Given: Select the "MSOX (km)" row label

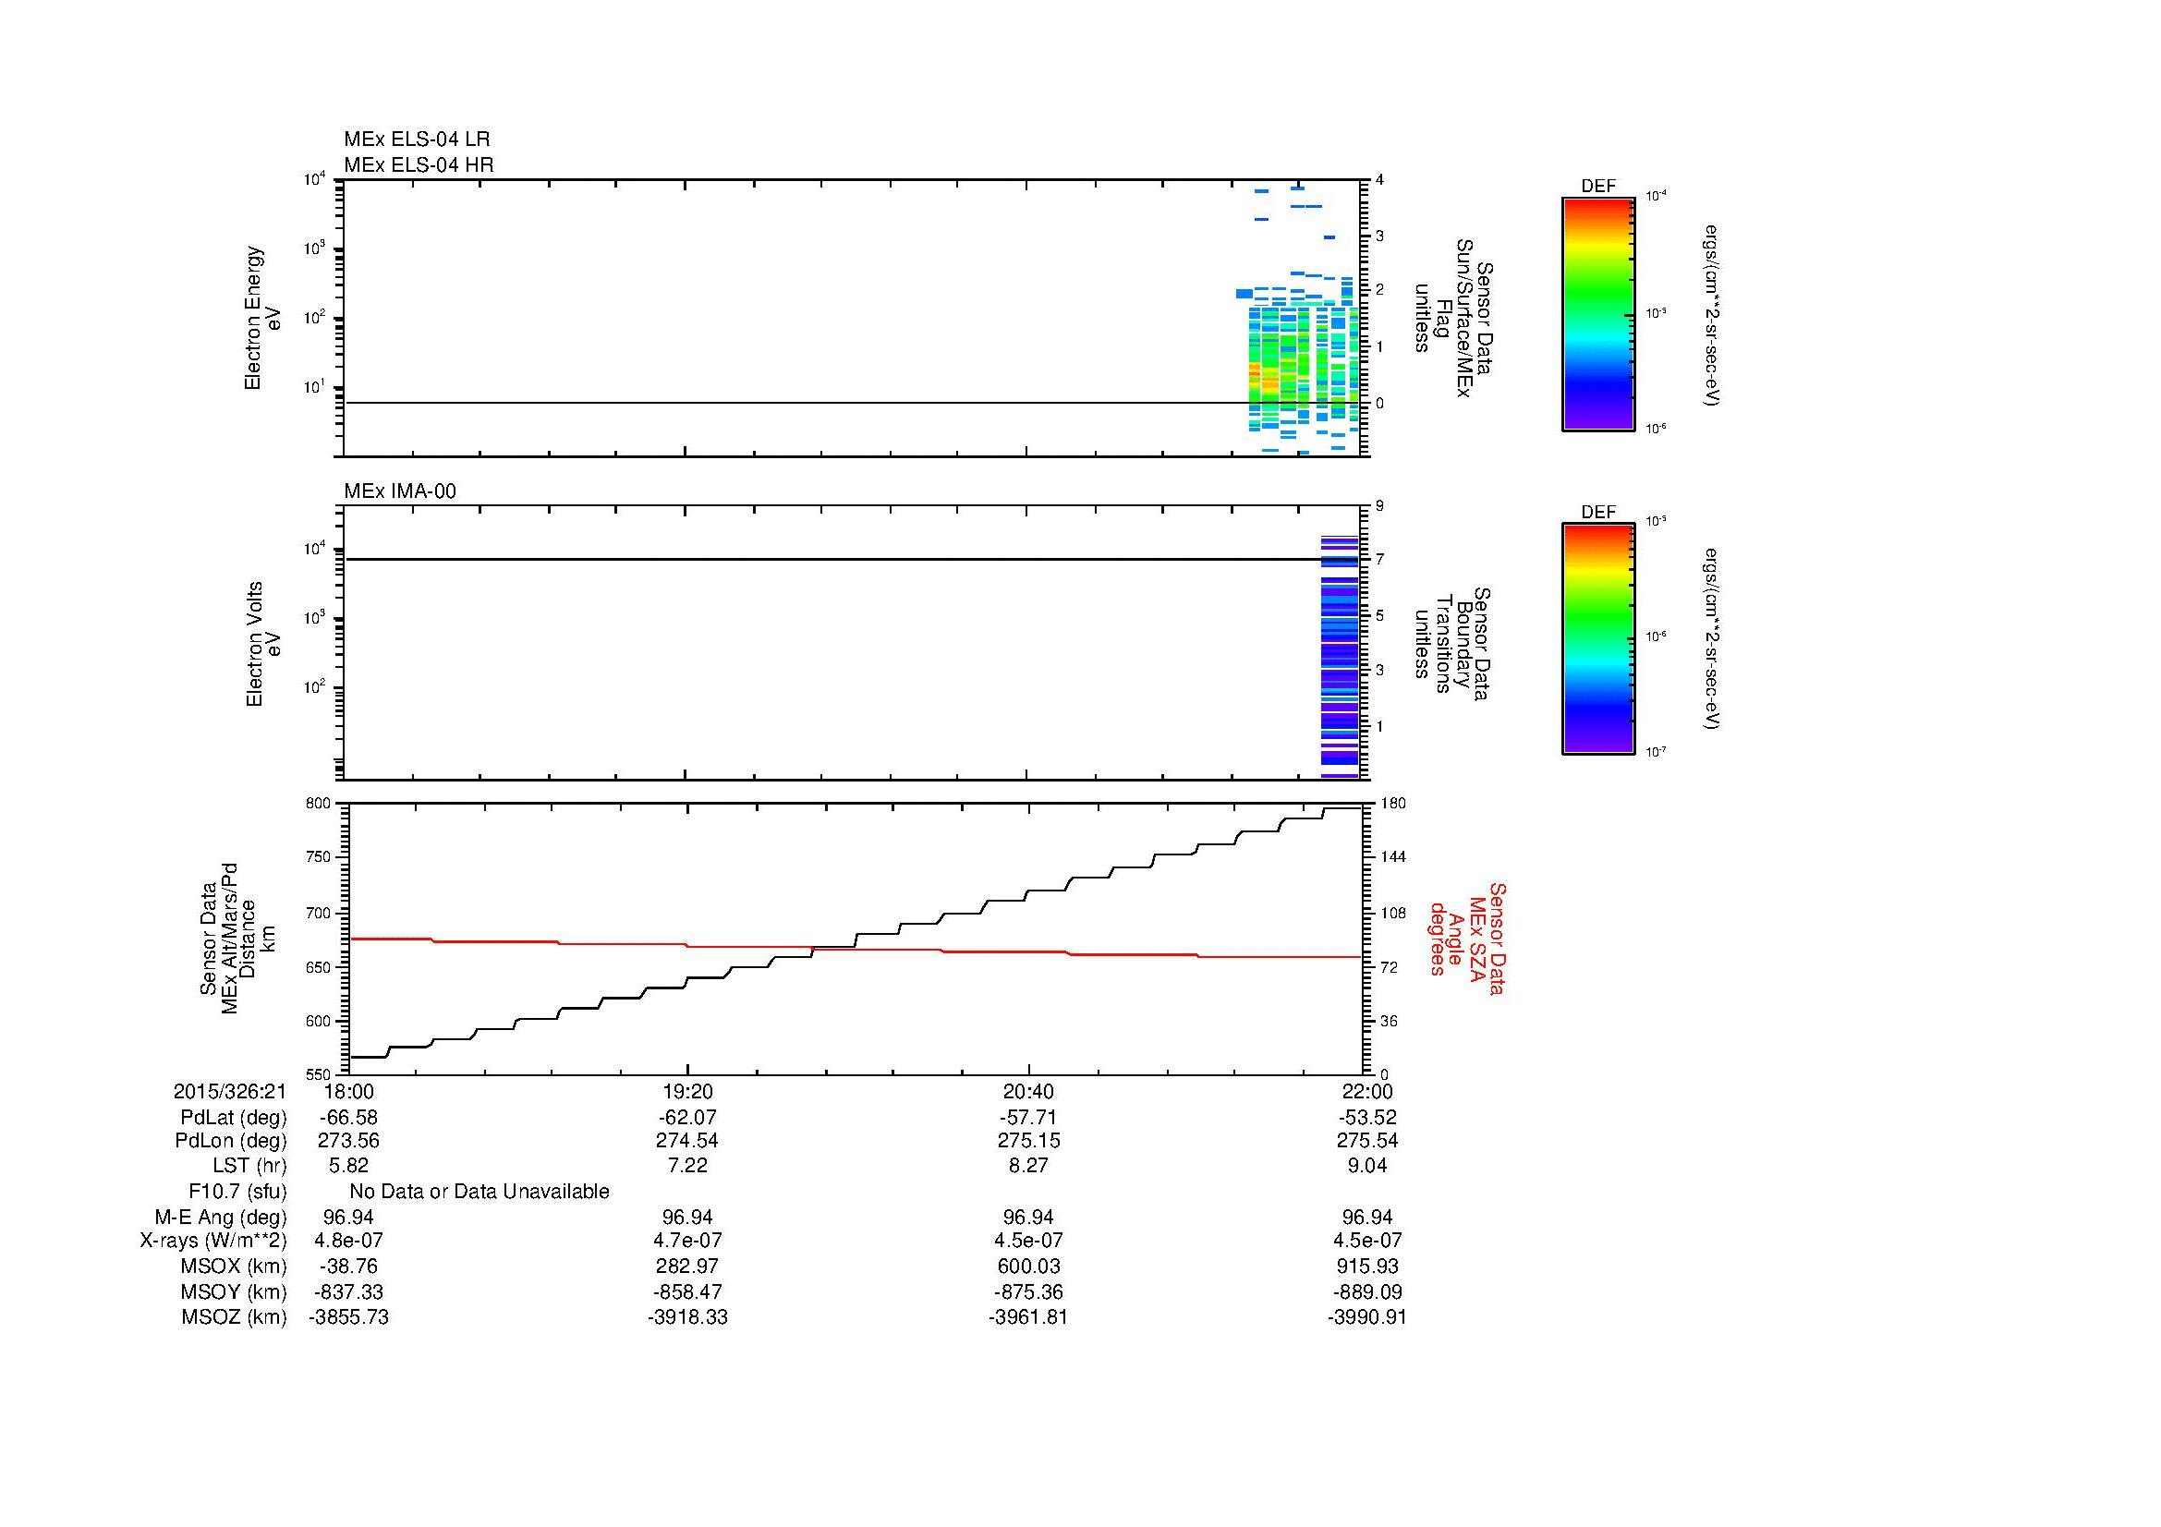Looking at the screenshot, I should [234, 1266].
